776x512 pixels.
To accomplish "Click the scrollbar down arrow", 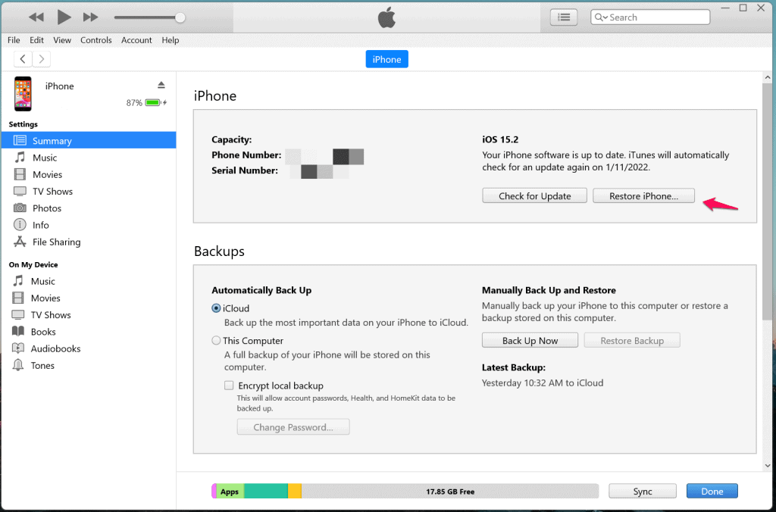I will (768, 465).
